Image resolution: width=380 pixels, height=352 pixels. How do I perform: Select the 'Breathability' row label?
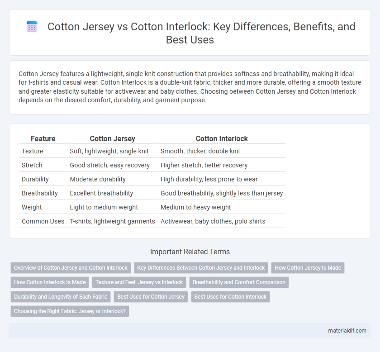pos(40,193)
